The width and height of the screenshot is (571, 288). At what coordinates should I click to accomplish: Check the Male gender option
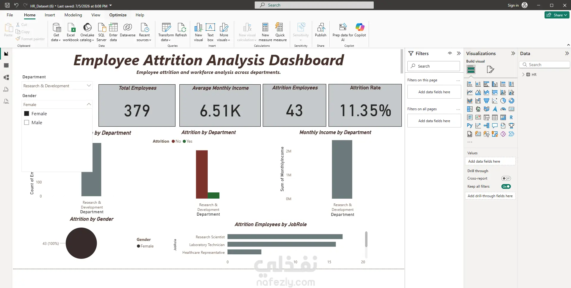coord(26,122)
